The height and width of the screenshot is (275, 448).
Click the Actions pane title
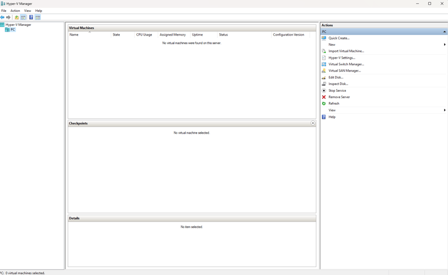coord(327,25)
